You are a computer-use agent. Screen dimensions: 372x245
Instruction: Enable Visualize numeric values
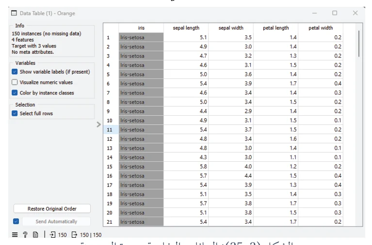15,82
